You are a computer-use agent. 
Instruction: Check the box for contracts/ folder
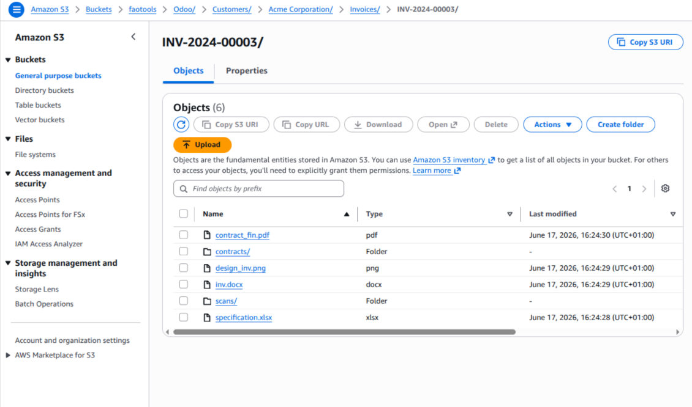[184, 252]
